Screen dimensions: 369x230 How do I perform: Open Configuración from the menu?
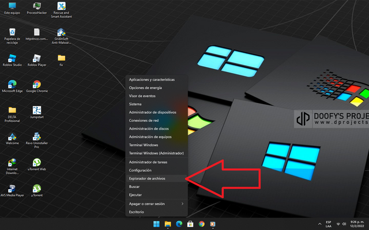pyautogui.click(x=156, y=170)
